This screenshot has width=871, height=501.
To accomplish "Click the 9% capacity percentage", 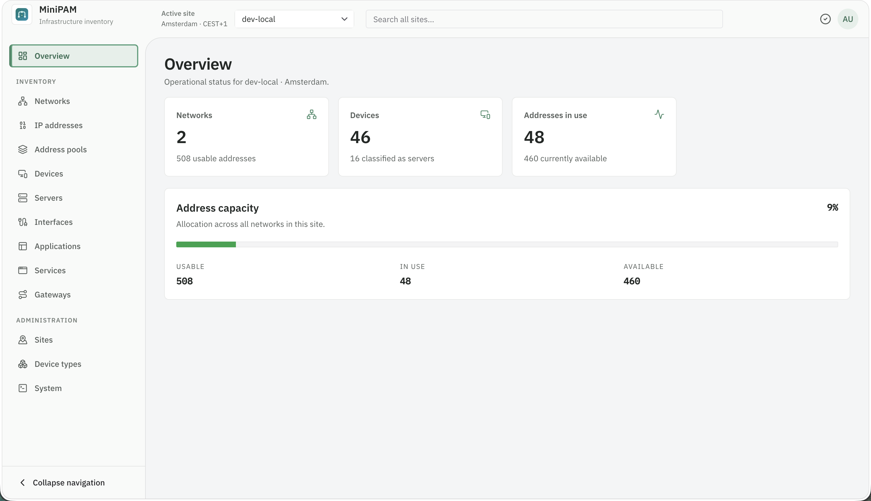I will coord(832,208).
